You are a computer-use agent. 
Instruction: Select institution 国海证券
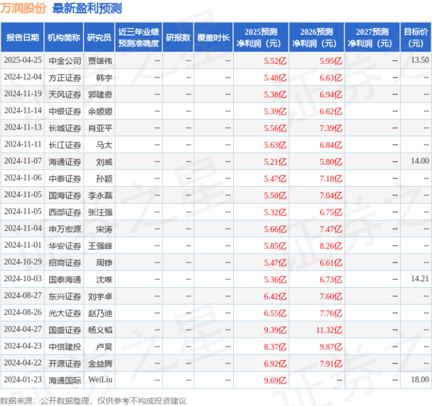[x=65, y=196]
